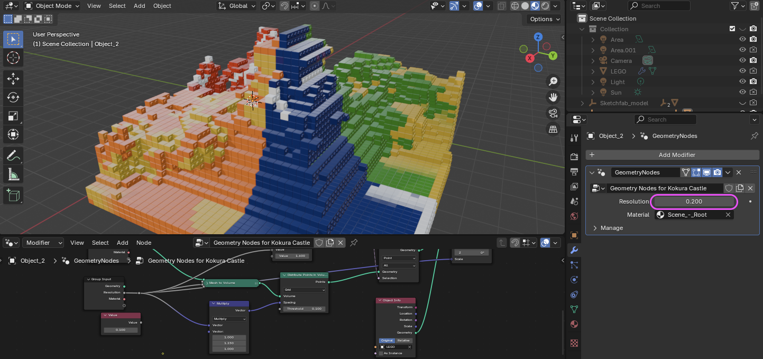Image resolution: width=763 pixels, height=359 pixels.
Task: Disable Light object in renders
Action: (x=753, y=82)
